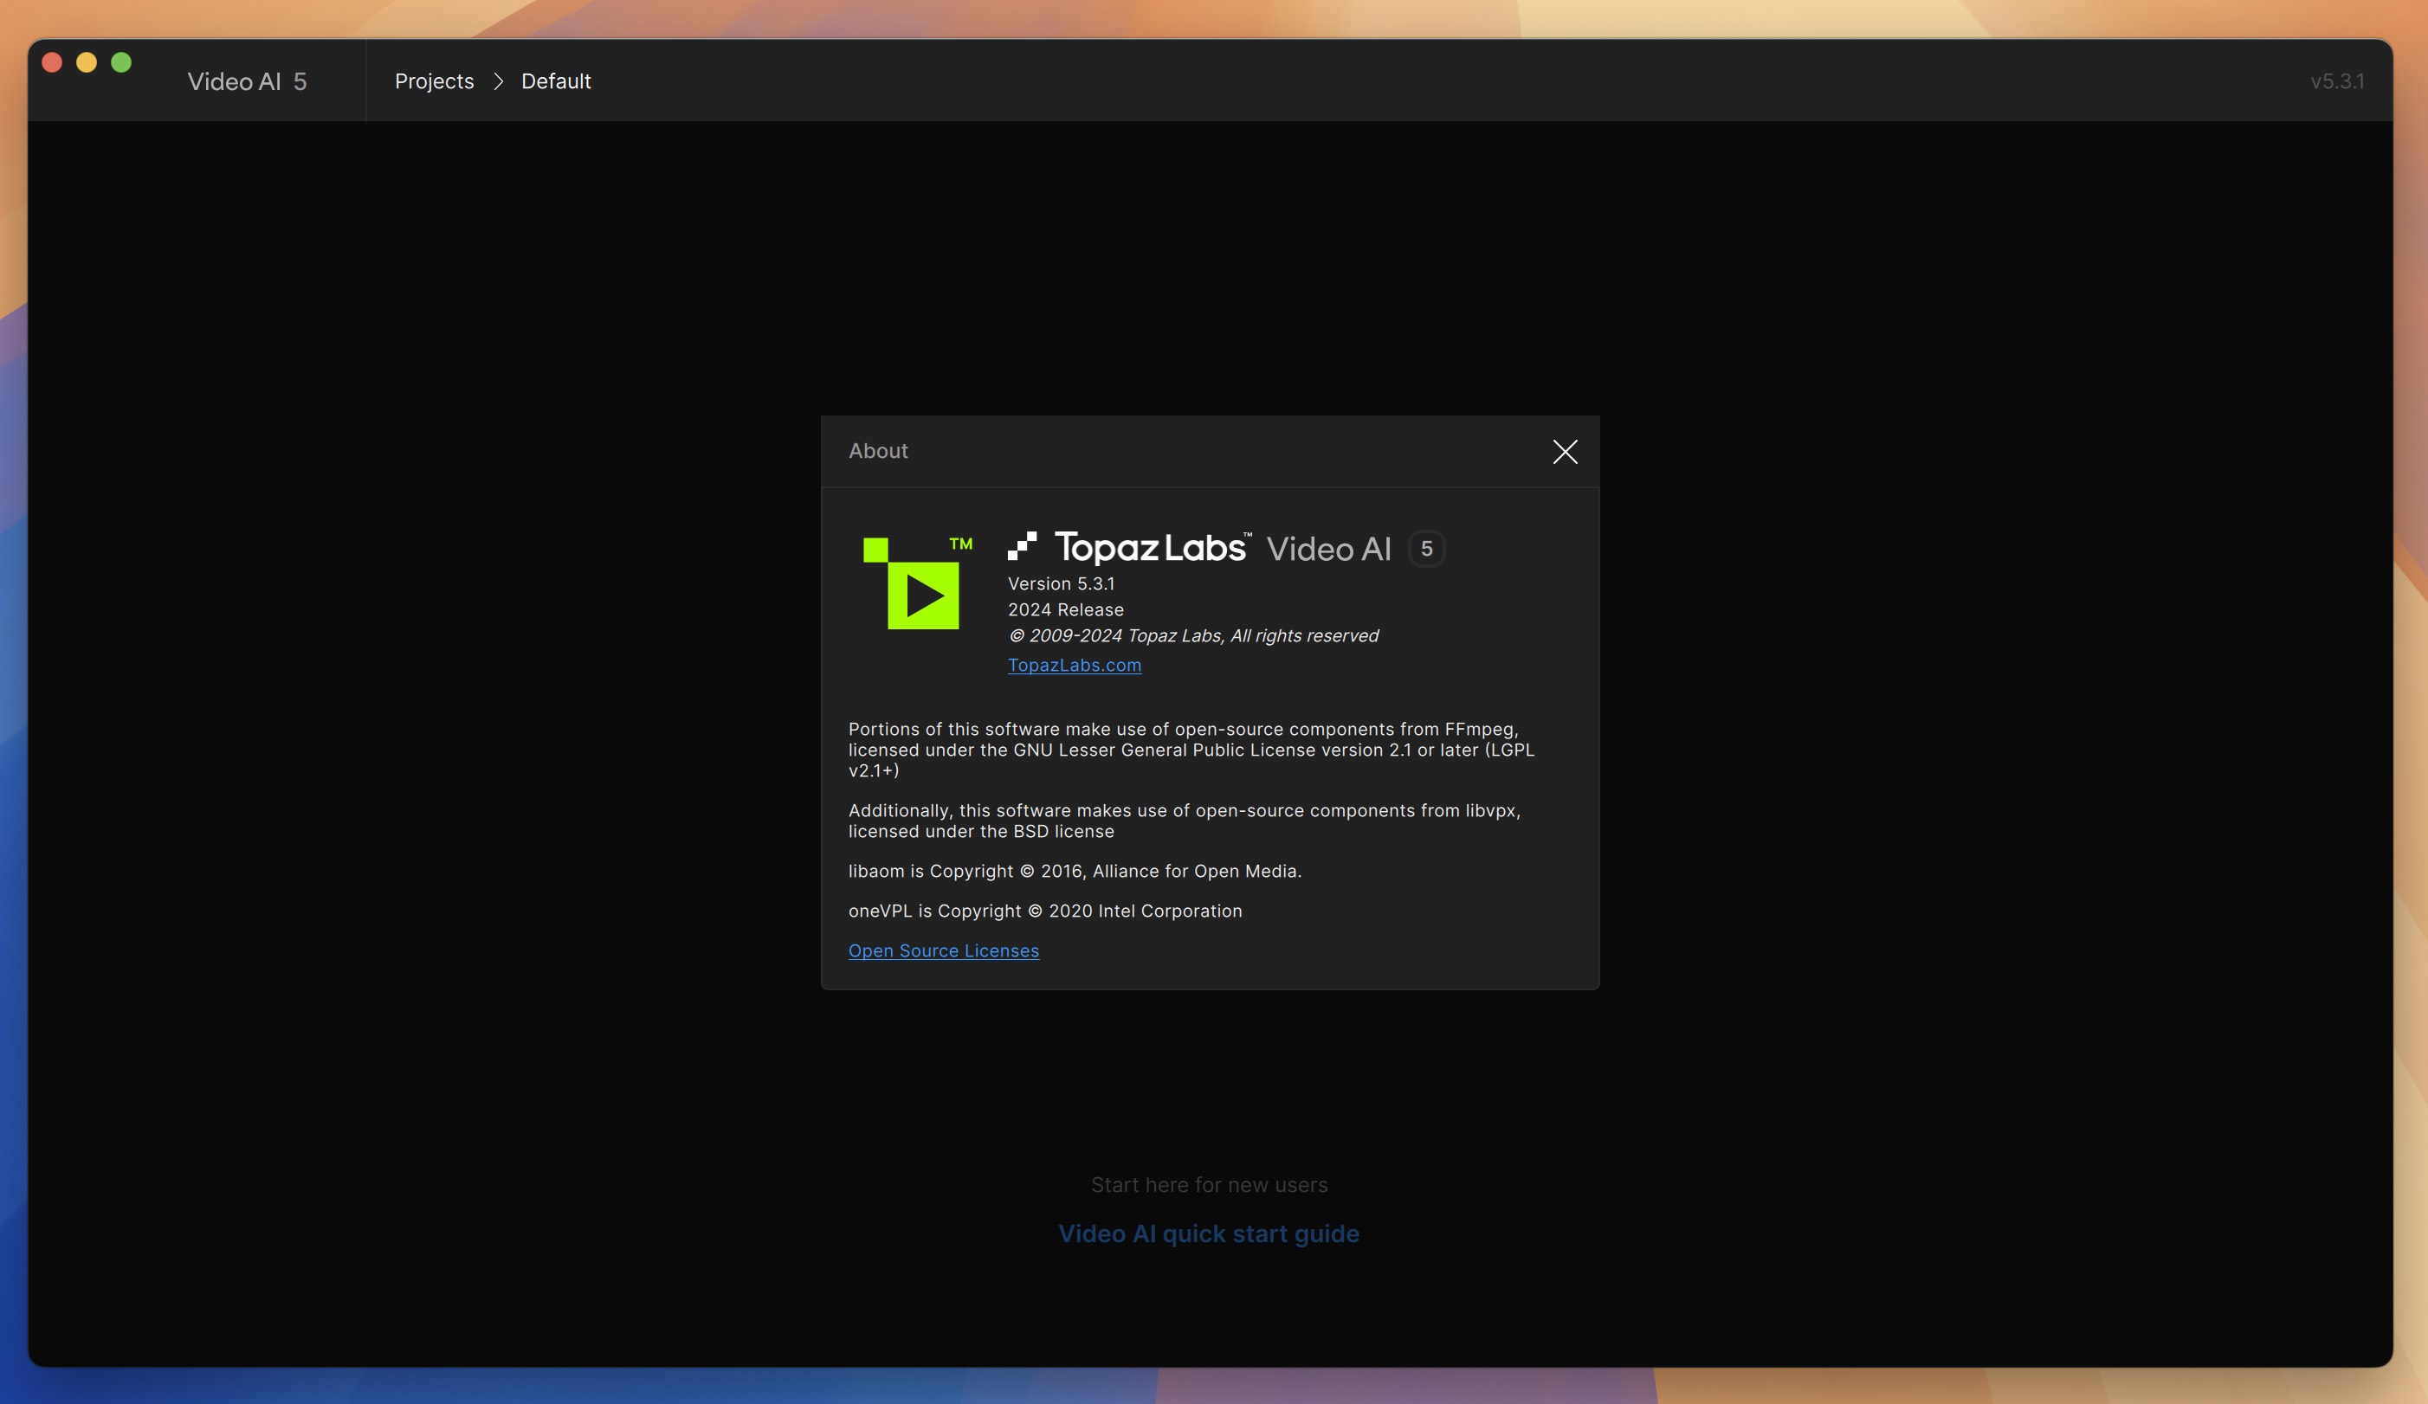Click the FFmpeg LGPL license paragraph

coord(1191,750)
